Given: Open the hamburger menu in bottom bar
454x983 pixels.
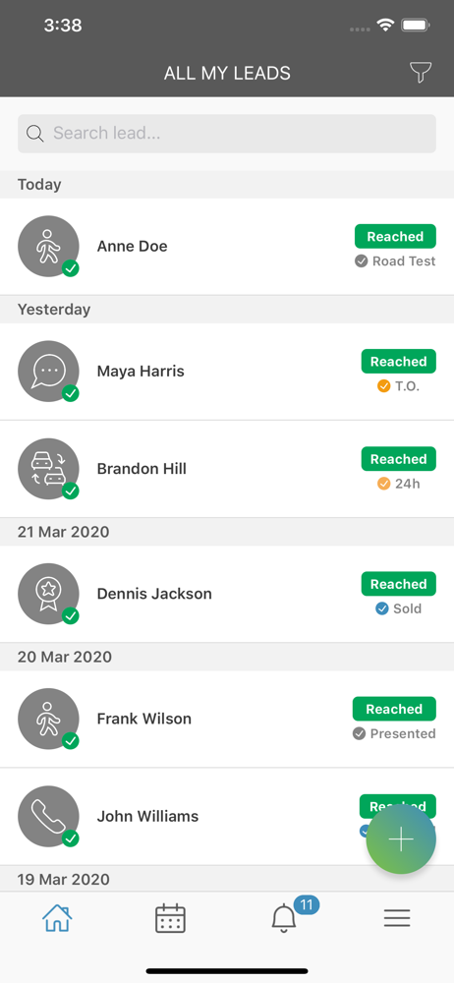Looking at the screenshot, I should click(397, 918).
